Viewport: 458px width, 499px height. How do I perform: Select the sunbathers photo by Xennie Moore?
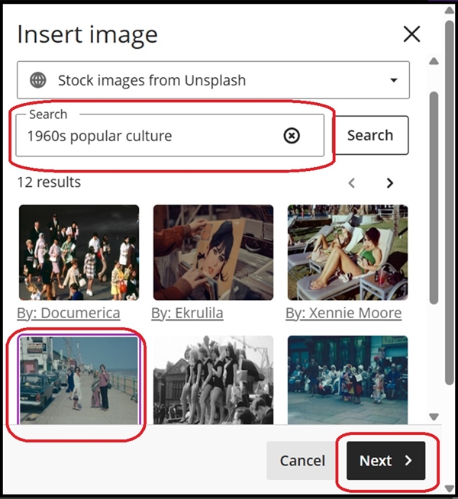coord(347,253)
